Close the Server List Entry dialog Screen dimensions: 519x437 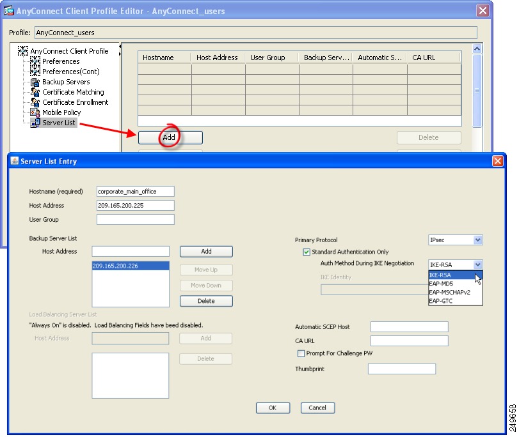coord(497,161)
